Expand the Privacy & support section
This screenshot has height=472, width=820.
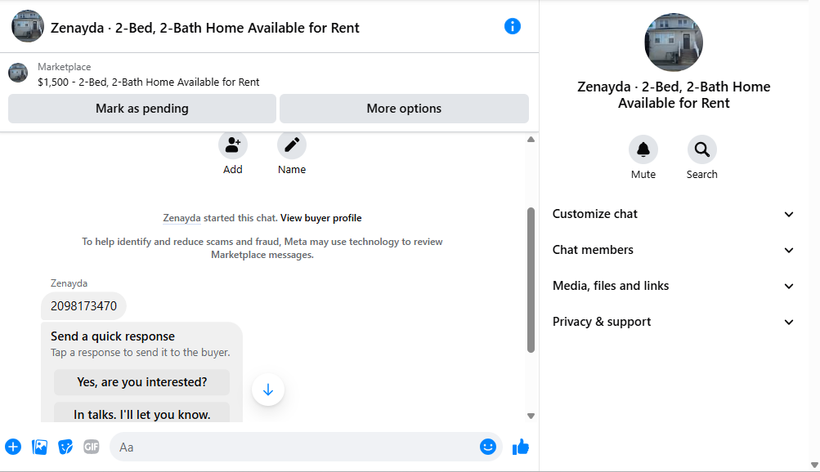674,322
